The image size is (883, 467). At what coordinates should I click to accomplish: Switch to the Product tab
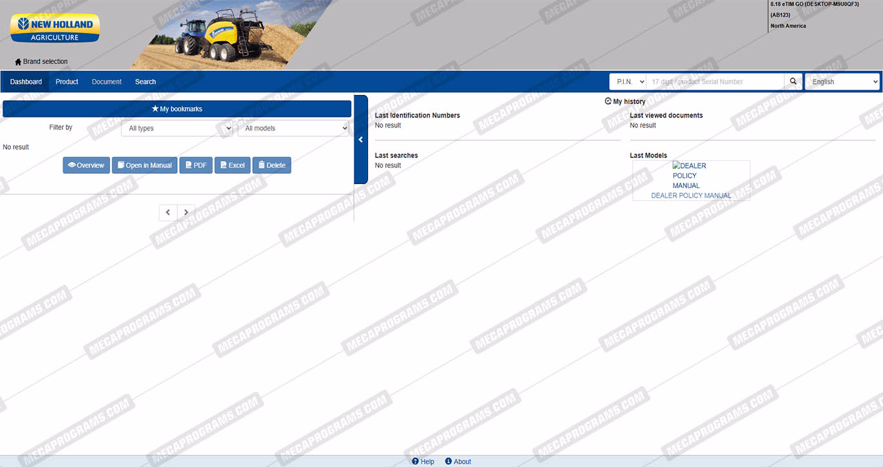point(67,81)
